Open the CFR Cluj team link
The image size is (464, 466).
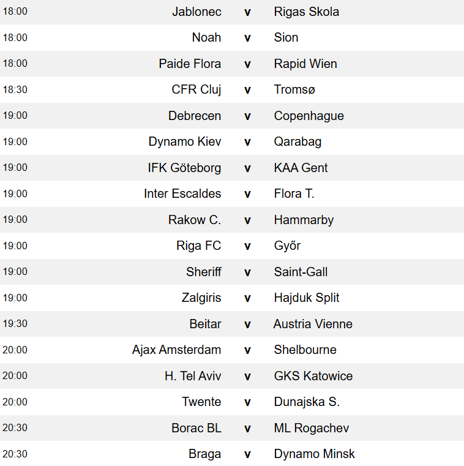196,90
